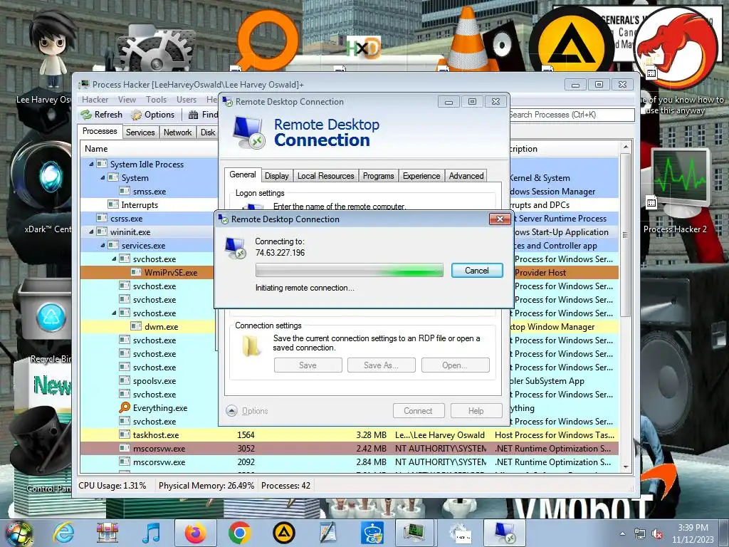Launch Firefox from the taskbar
This screenshot has height=547, width=729.
click(x=196, y=533)
